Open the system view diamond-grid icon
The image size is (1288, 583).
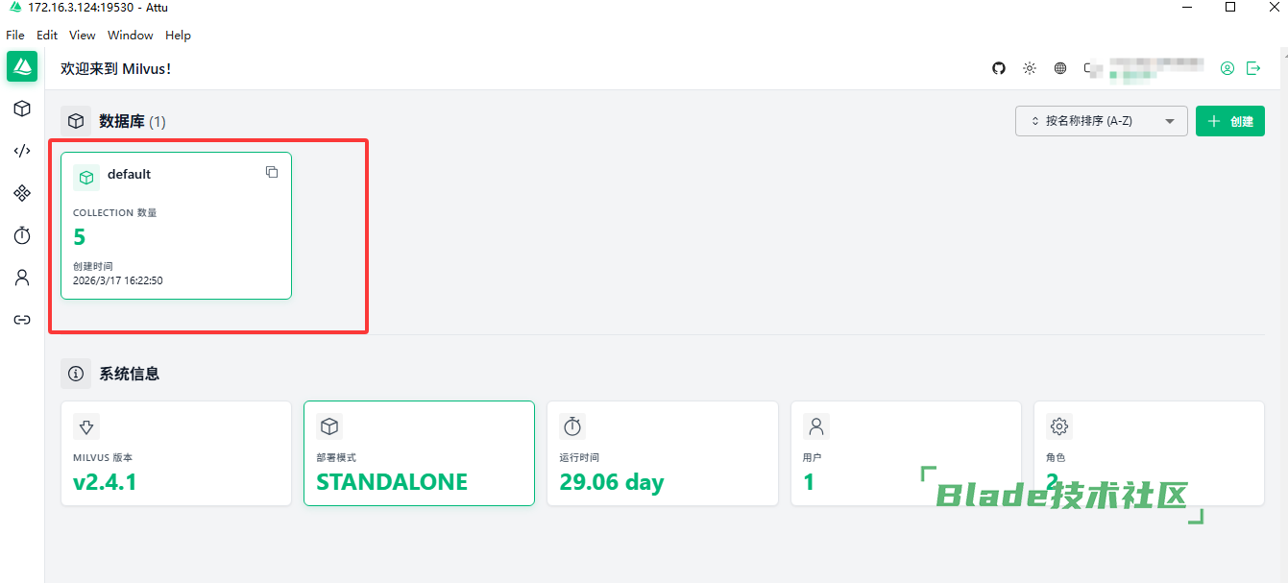coord(22,193)
